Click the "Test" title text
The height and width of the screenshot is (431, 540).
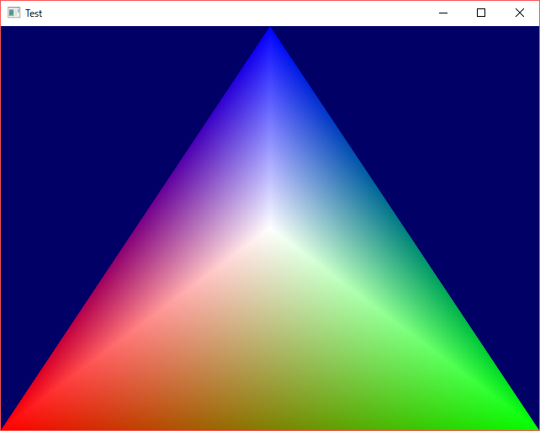click(34, 13)
